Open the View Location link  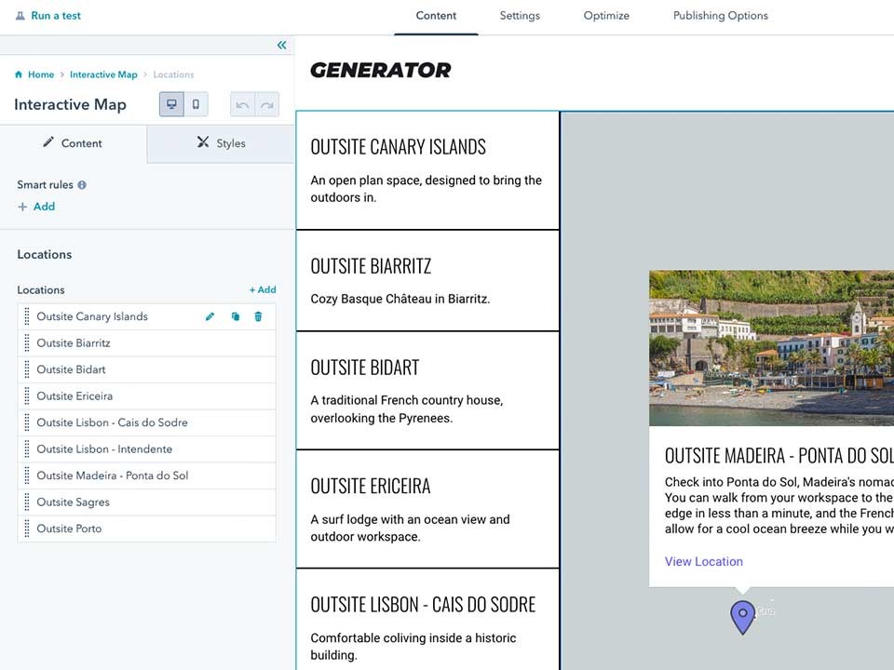(x=703, y=561)
